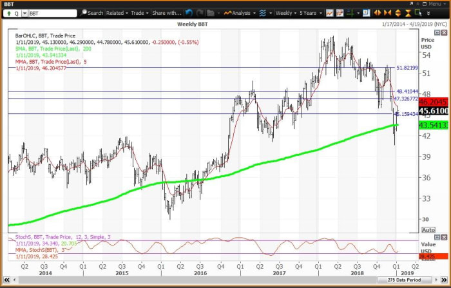Open the Weekly interval dropdown
The width and height of the screenshot is (451, 288).
pos(284,12)
